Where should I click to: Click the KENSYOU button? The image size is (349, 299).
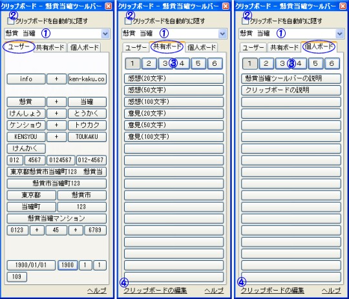tap(26, 137)
